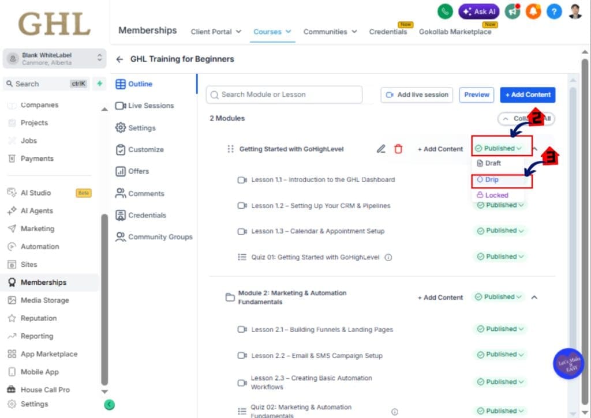The image size is (591, 418).
Task: Click green sidebar collapse arrow button
Action: point(109,405)
